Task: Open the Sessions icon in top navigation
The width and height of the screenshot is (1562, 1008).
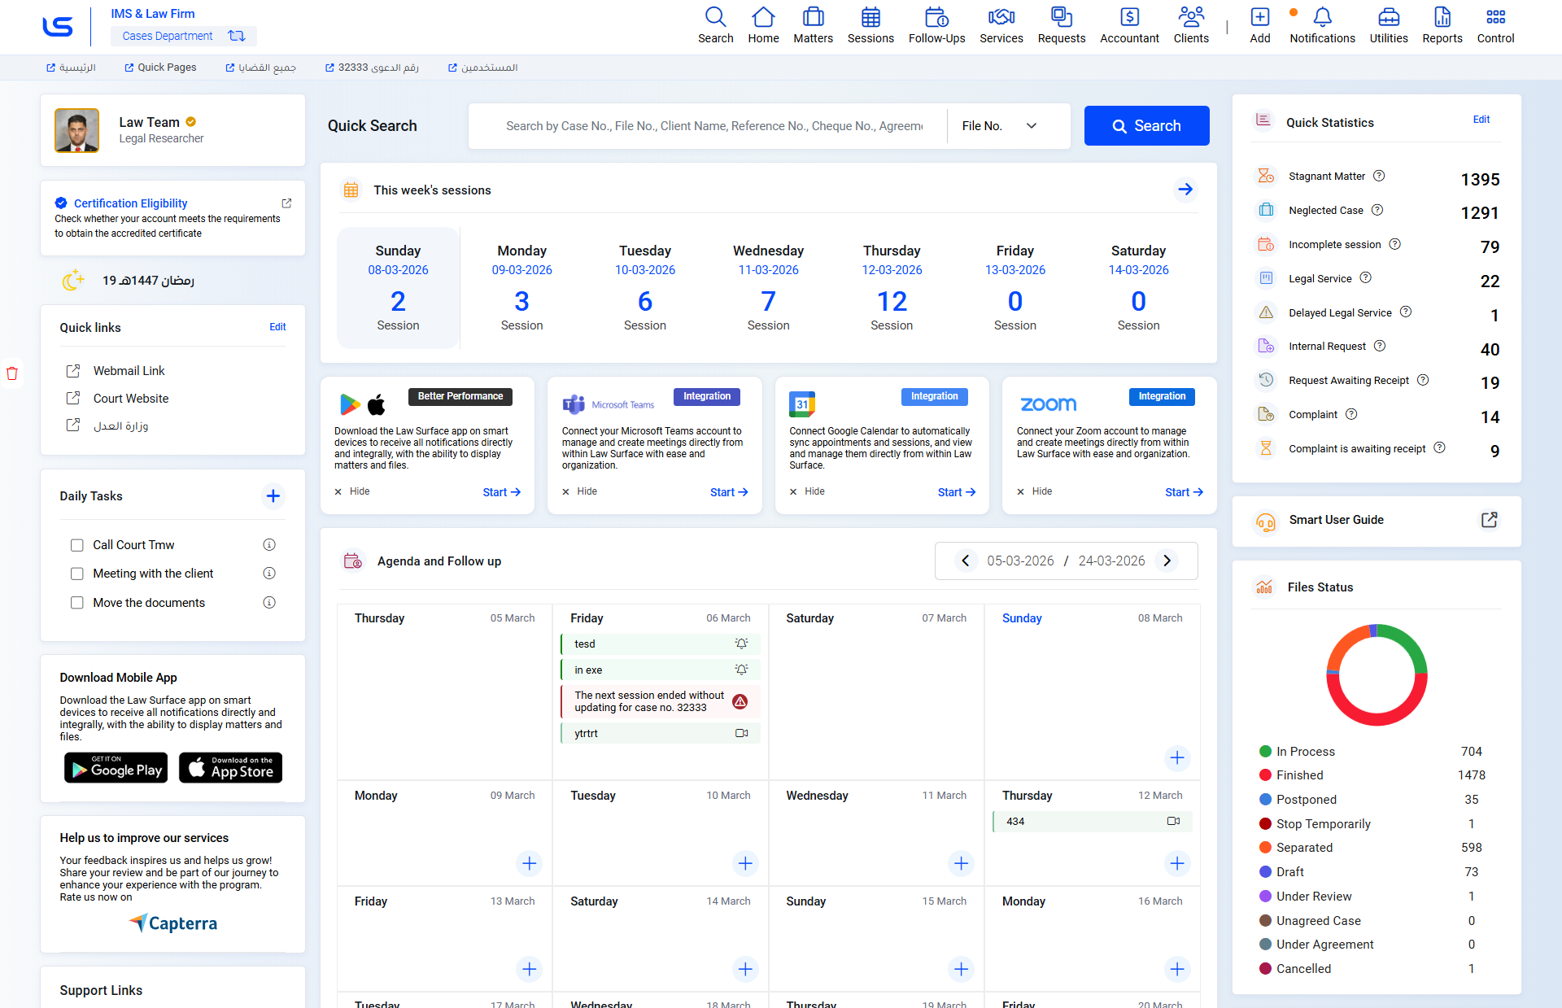Action: [870, 18]
